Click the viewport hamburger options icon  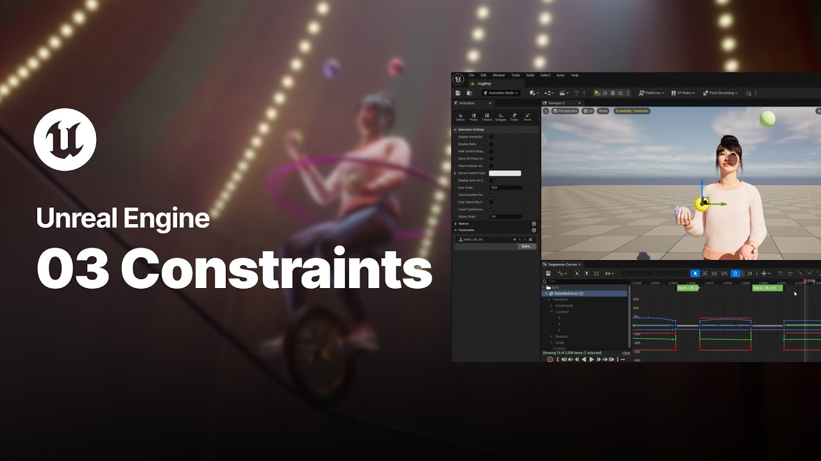pyautogui.click(x=546, y=111)
